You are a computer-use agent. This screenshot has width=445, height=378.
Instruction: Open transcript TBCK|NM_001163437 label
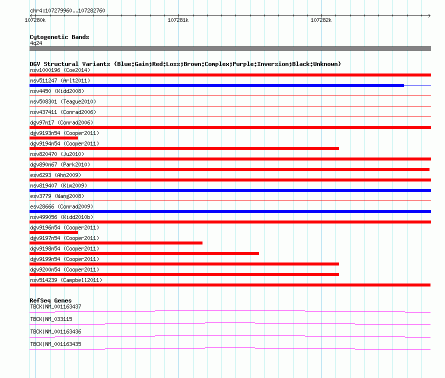pos(55,307)
